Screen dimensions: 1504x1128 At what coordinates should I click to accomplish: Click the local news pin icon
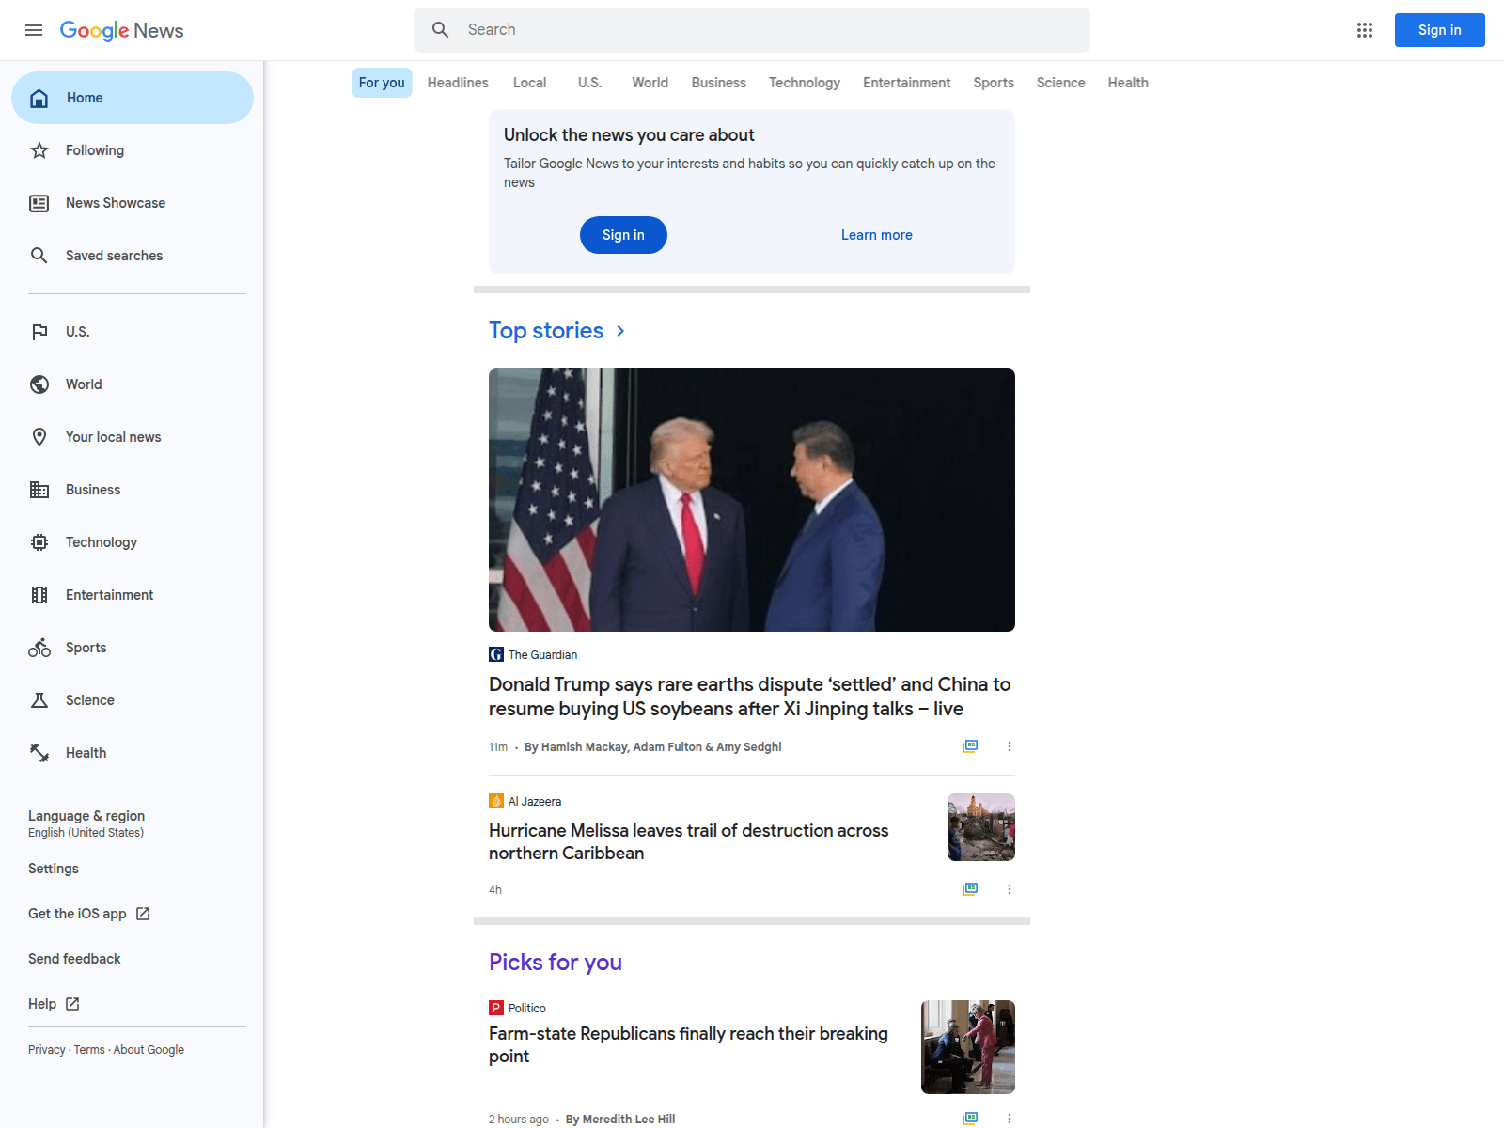click(x=39, y=437)
